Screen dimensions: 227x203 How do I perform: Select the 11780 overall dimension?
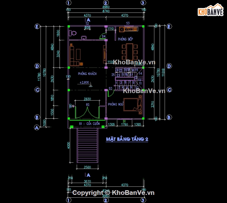tap(39, 77)
